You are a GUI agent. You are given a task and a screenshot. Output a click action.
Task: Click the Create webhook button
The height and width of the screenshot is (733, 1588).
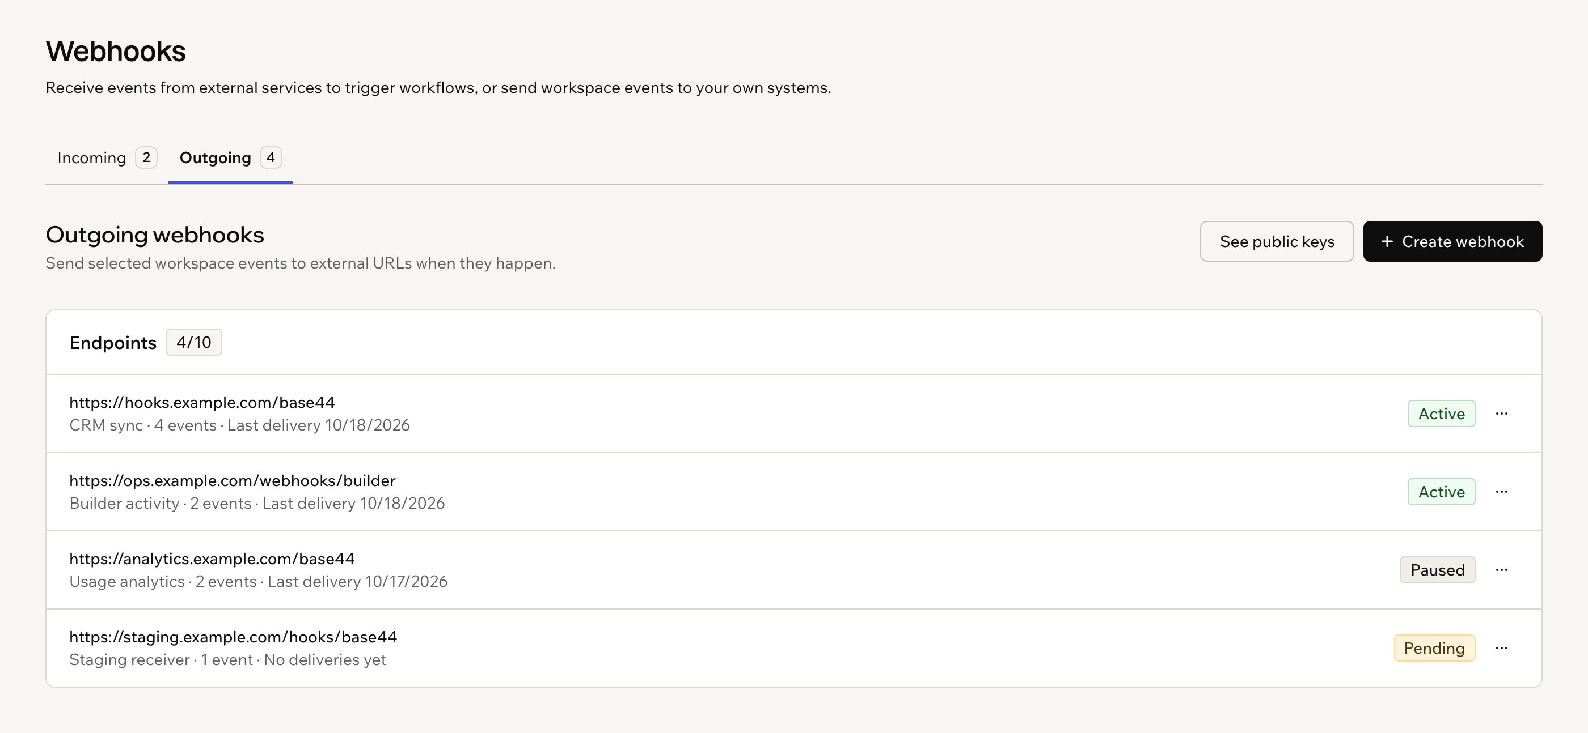tap(1452, 241)
